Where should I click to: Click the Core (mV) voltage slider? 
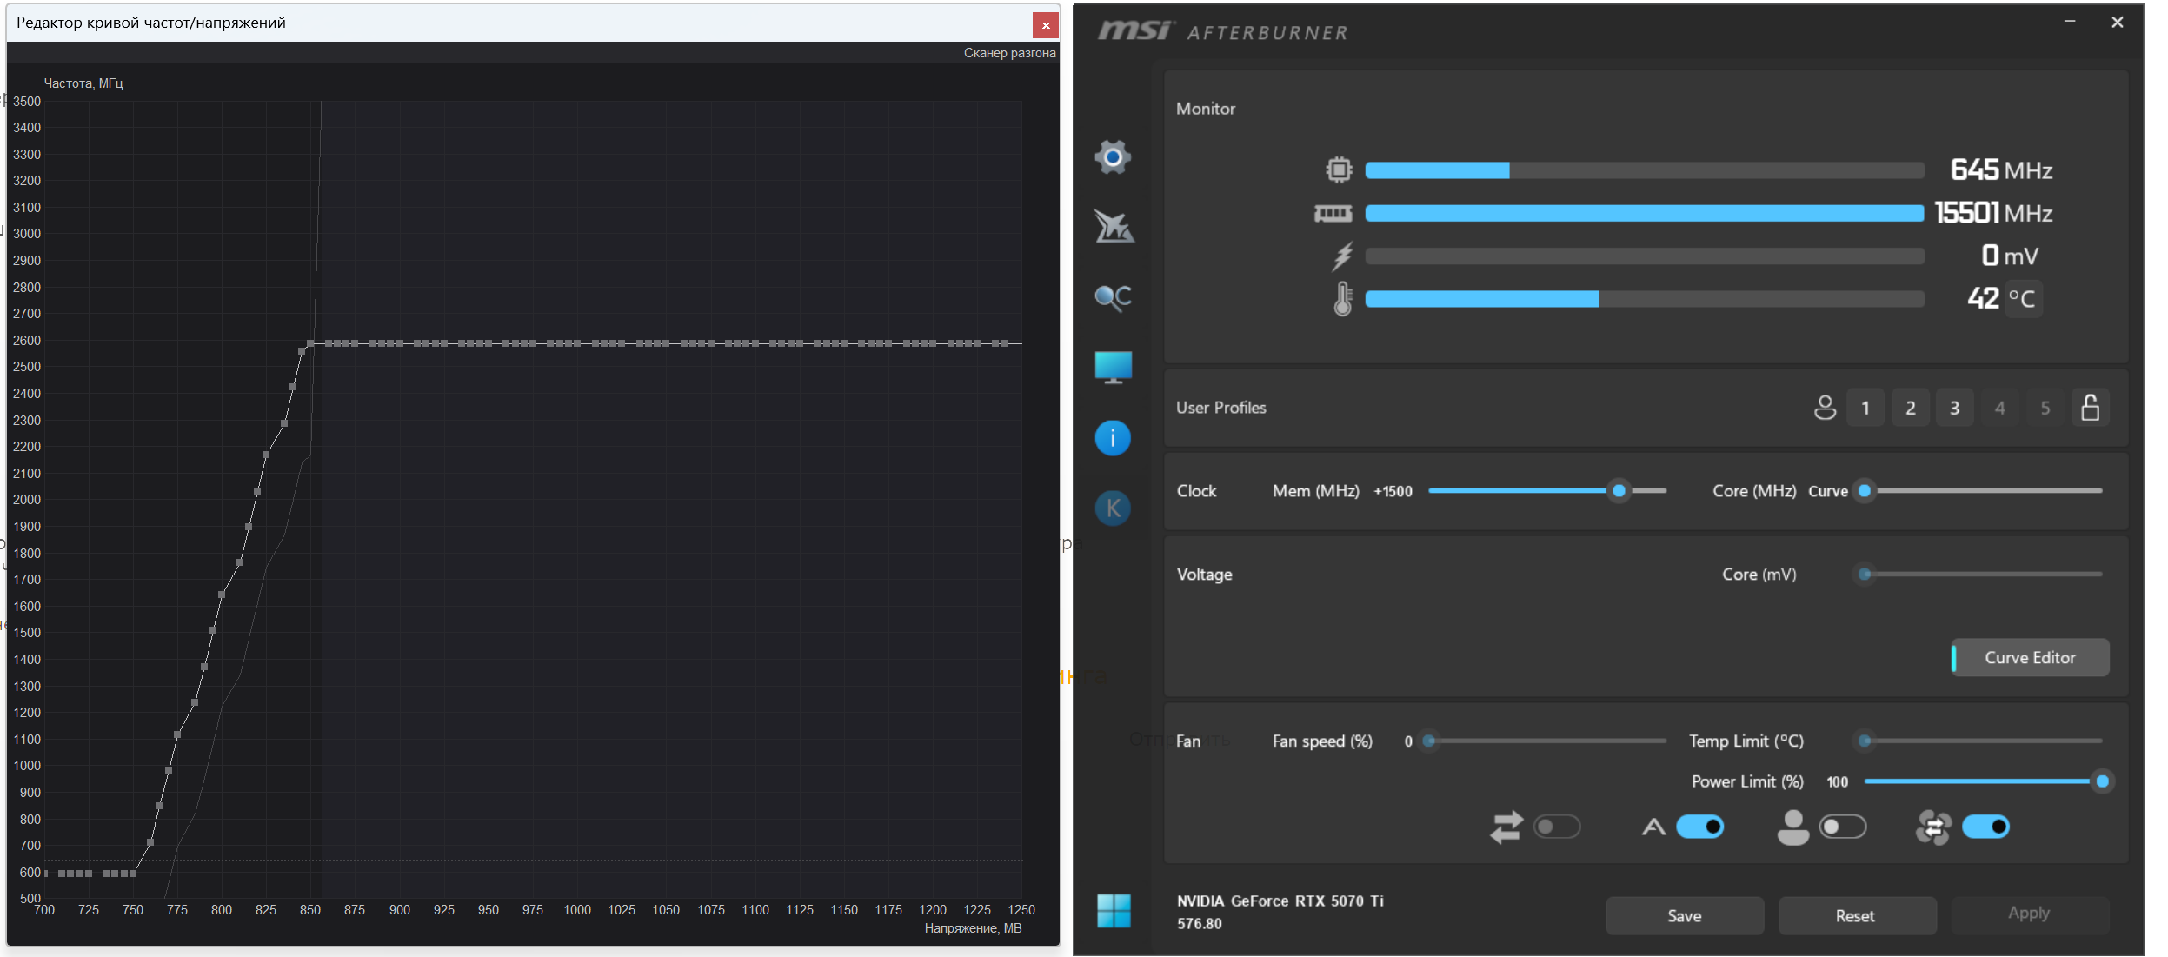[1983, 575]
